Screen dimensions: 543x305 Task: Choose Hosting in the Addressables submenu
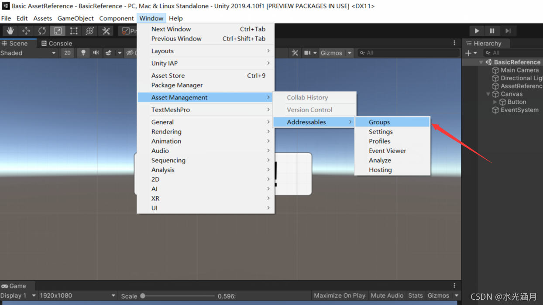tap(392, 170)
